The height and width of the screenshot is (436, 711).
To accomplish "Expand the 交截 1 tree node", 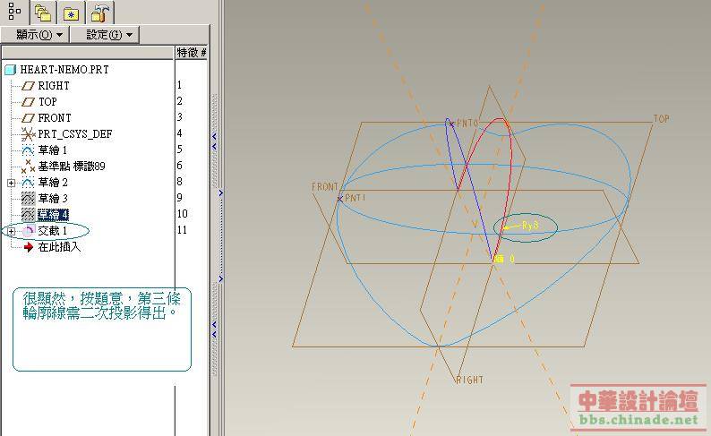I will click(11, 231).
